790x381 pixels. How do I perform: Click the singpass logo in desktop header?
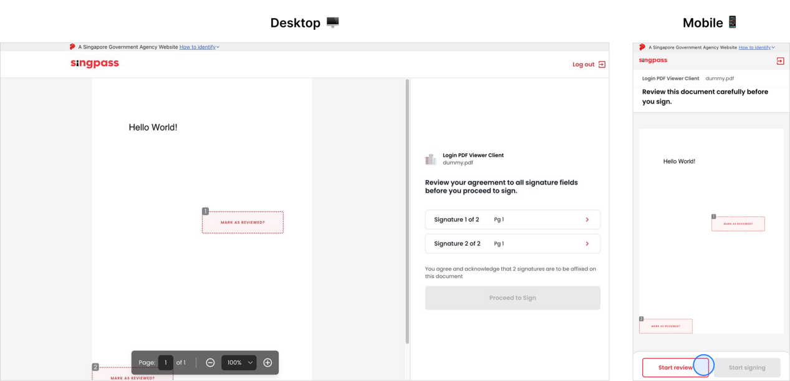[x=95, y=64]
